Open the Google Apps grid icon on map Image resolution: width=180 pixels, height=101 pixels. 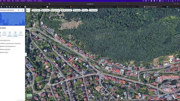(179, 10)
